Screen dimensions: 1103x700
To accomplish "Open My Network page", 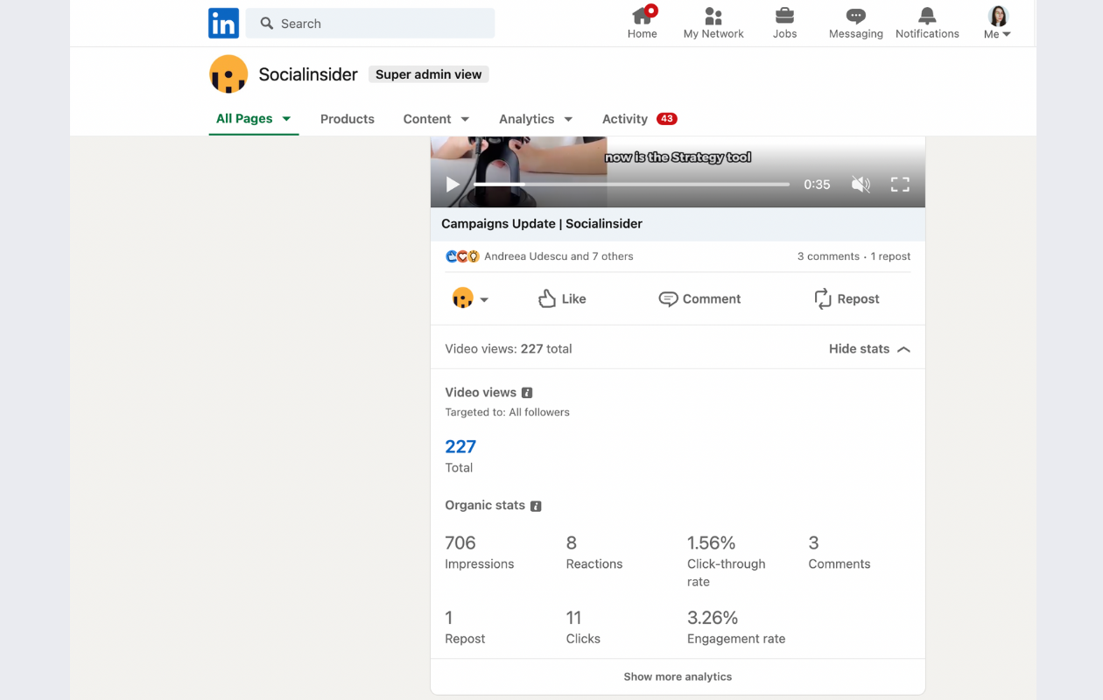I will pos(713,23).
